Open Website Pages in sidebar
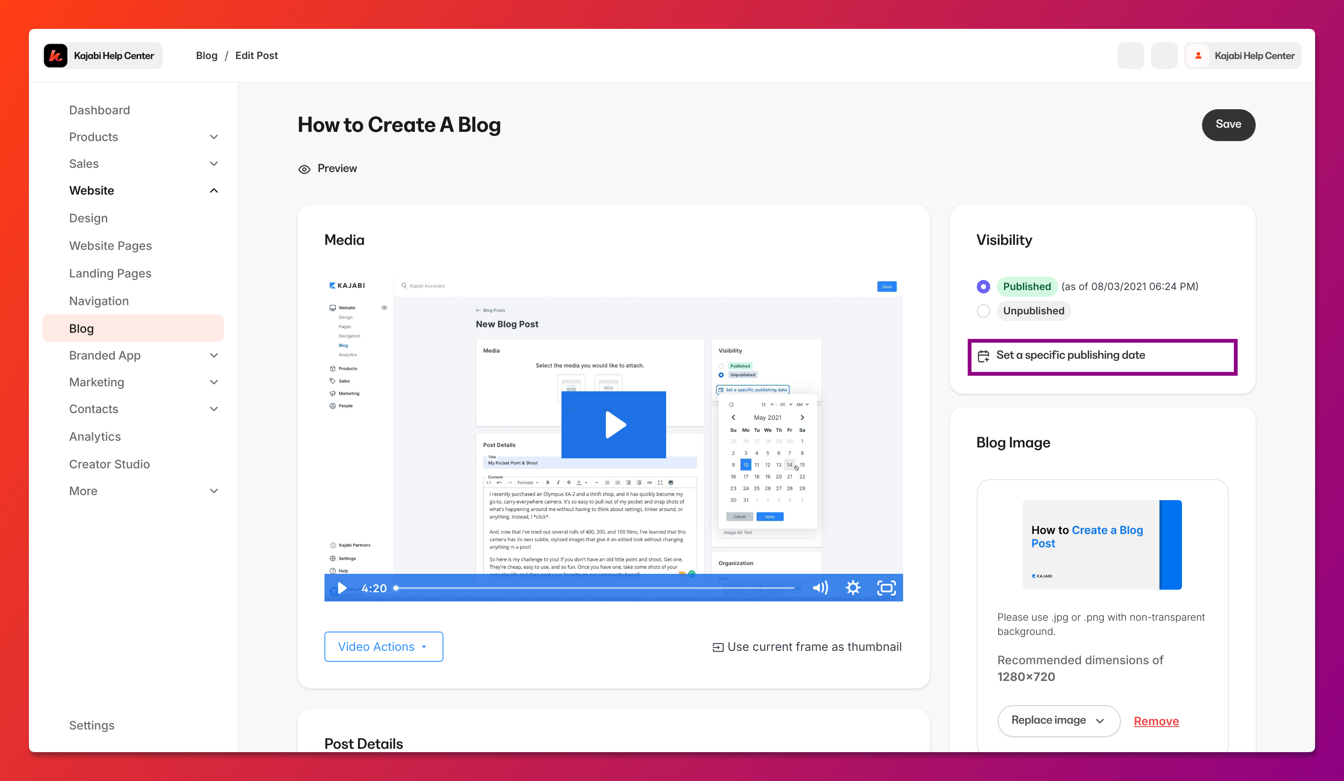The width and height of the screenshot is (1344, 781). point(111,246)
